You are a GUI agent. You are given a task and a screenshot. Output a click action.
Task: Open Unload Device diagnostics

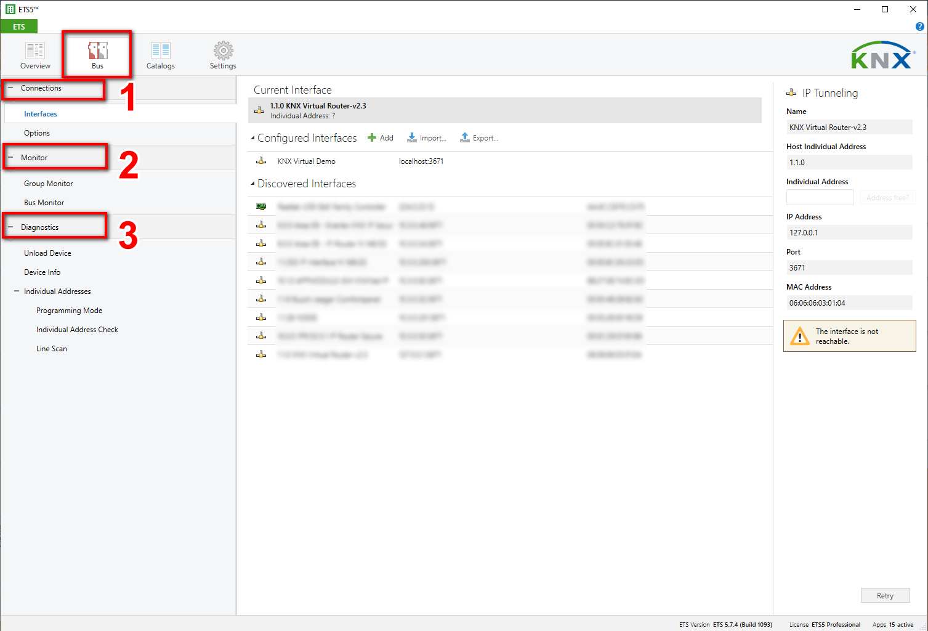pos(47,253)
